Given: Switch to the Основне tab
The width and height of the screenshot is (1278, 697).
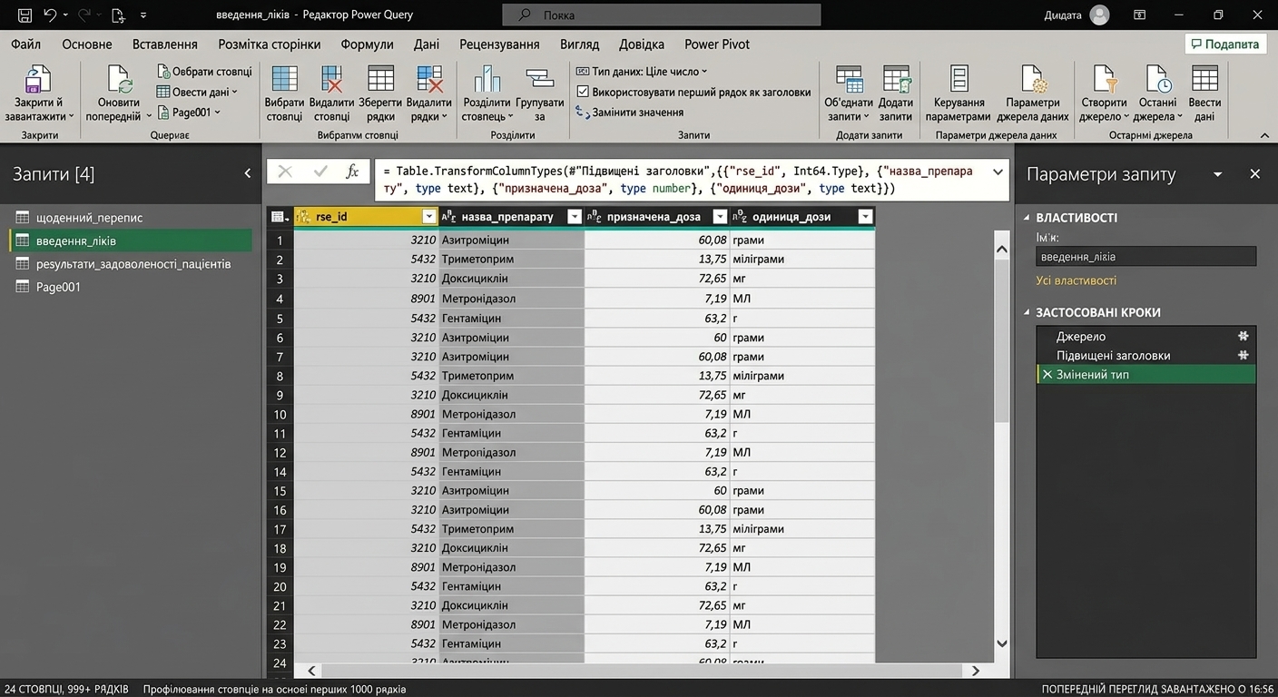Looking at the screenshot, I should click(x=87, y=44).
